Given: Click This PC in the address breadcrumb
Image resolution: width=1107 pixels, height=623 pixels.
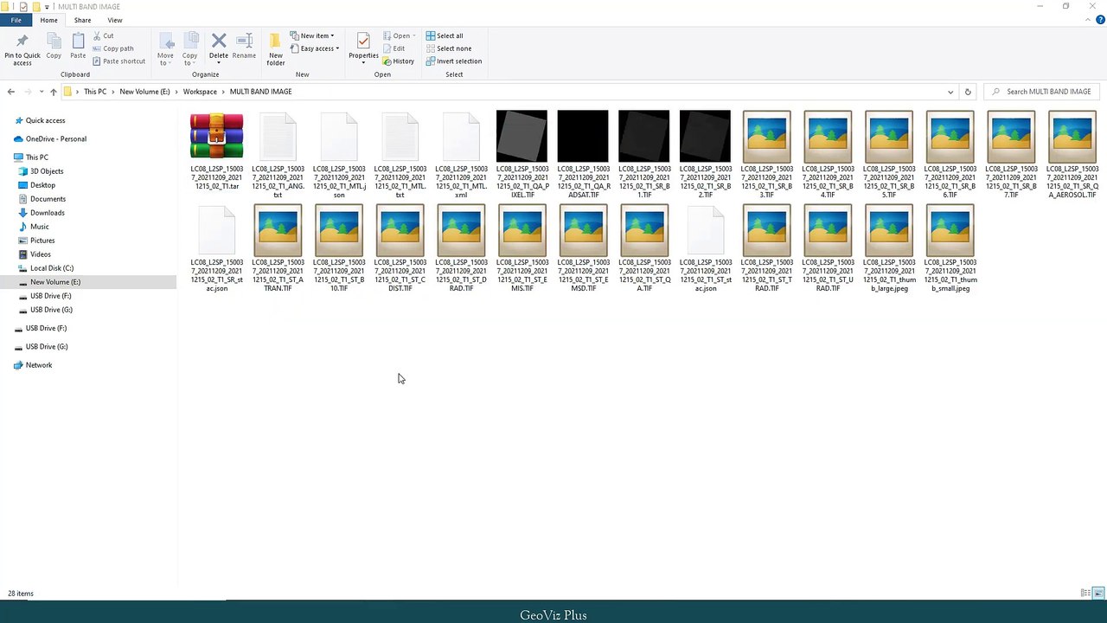Looking at the screenshot, I should [x=95, y=92].
